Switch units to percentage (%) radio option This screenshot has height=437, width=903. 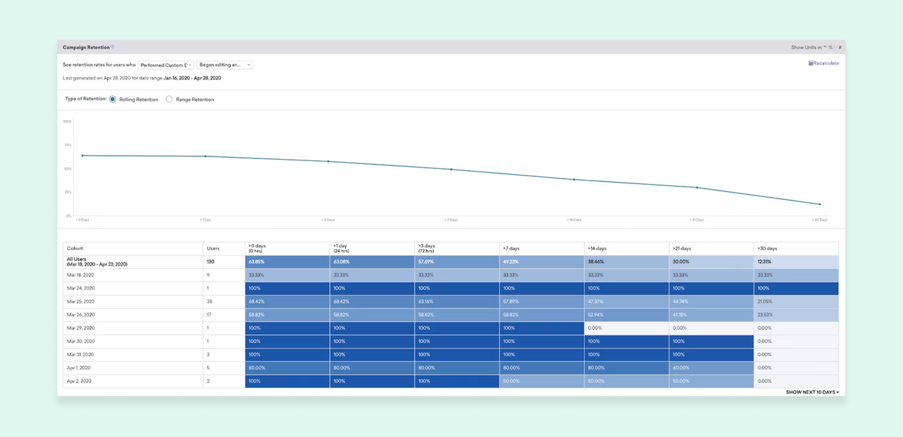[x=825, y=47]
